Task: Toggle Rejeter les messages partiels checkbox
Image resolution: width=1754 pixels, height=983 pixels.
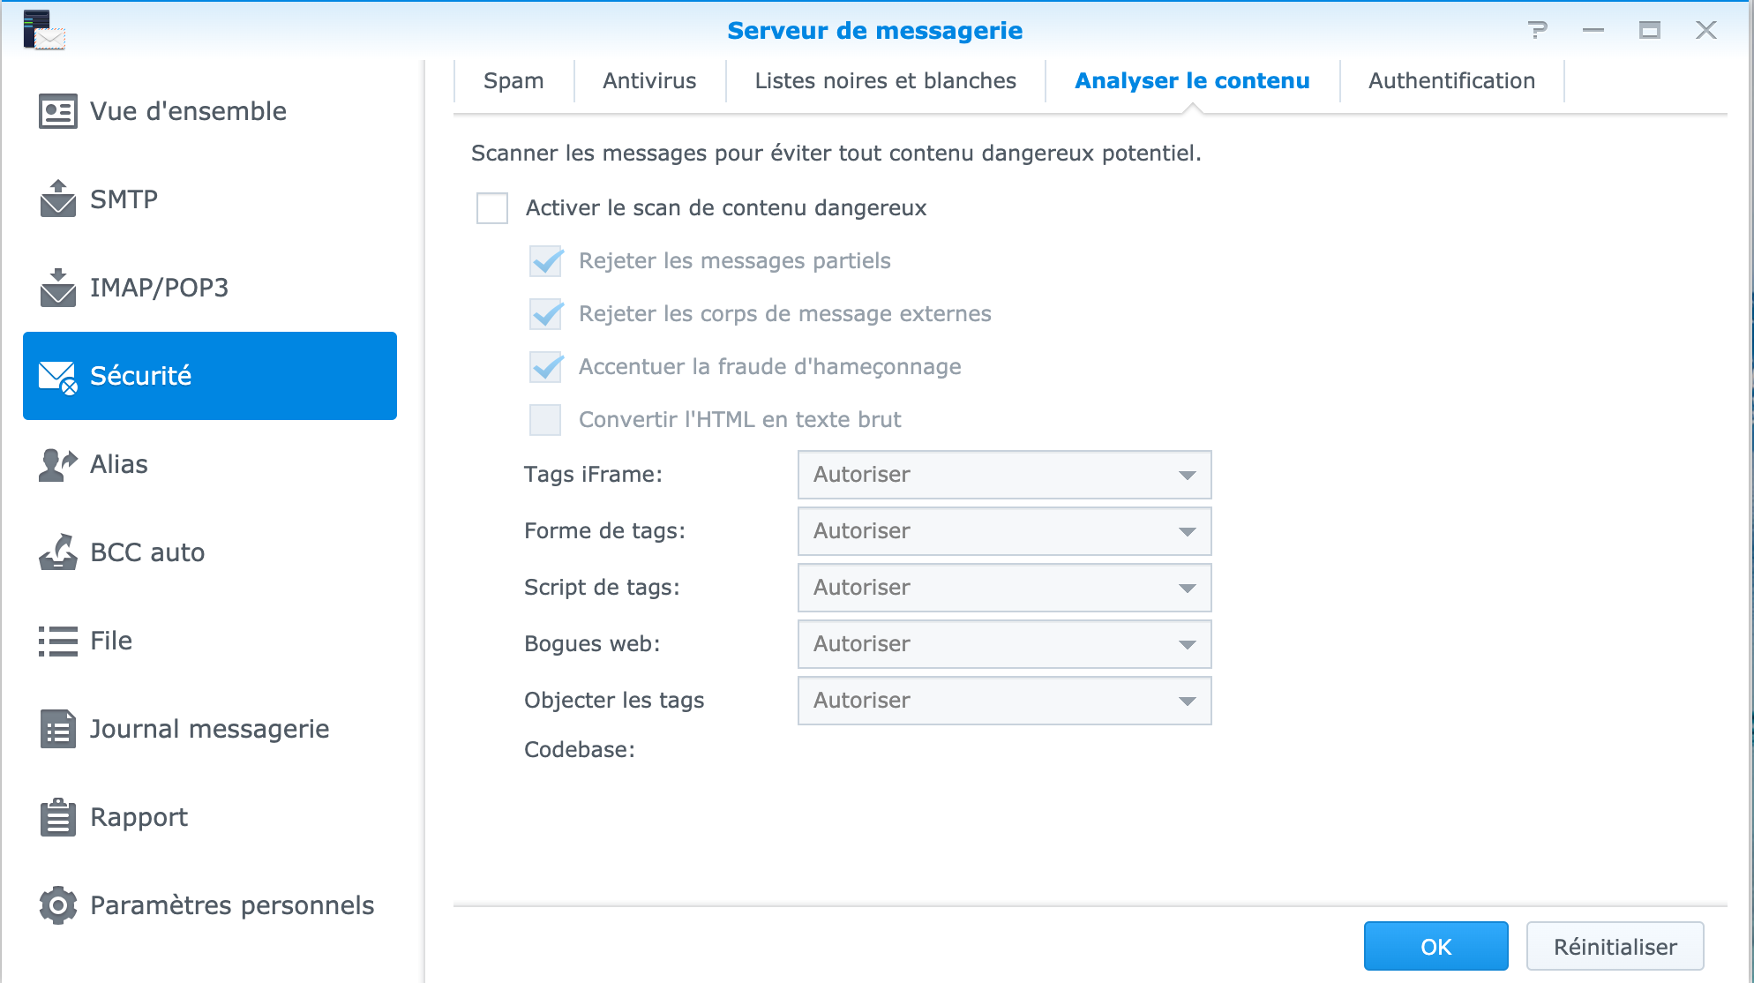Action: [545, 261]
